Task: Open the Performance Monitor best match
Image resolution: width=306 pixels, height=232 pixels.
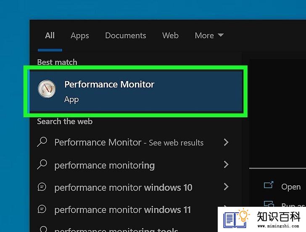Action: (136, 91)
